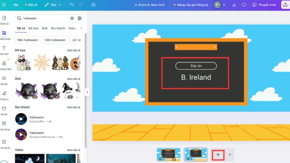Open the comments speech bubble icon
The height and width of the screenshot is (163, 290).
[x=244, y=5]
